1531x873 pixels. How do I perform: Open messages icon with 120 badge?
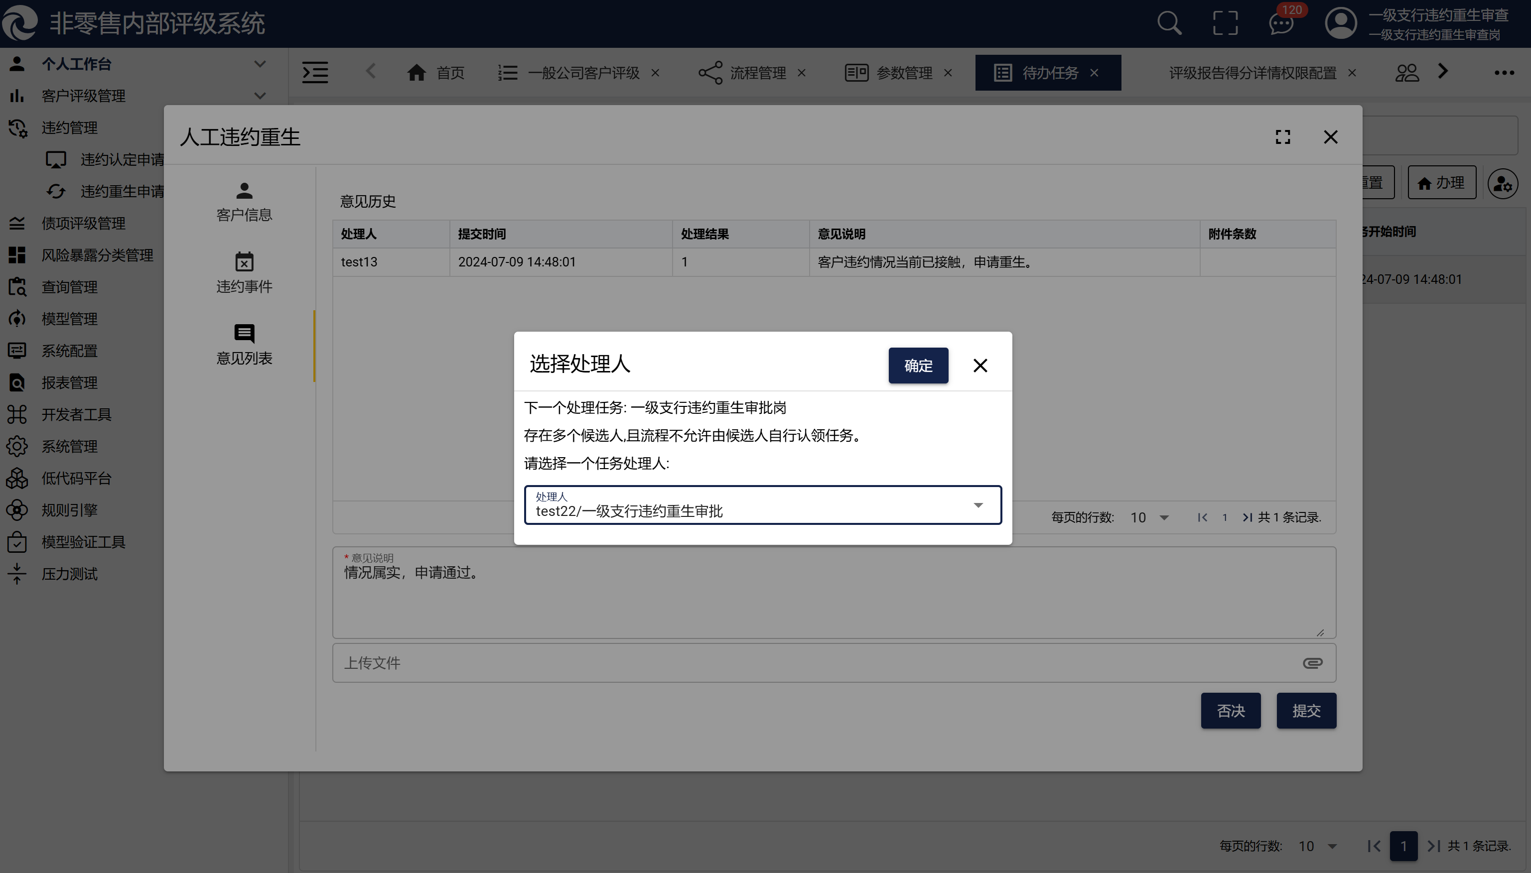click(x=1281, y=23)
